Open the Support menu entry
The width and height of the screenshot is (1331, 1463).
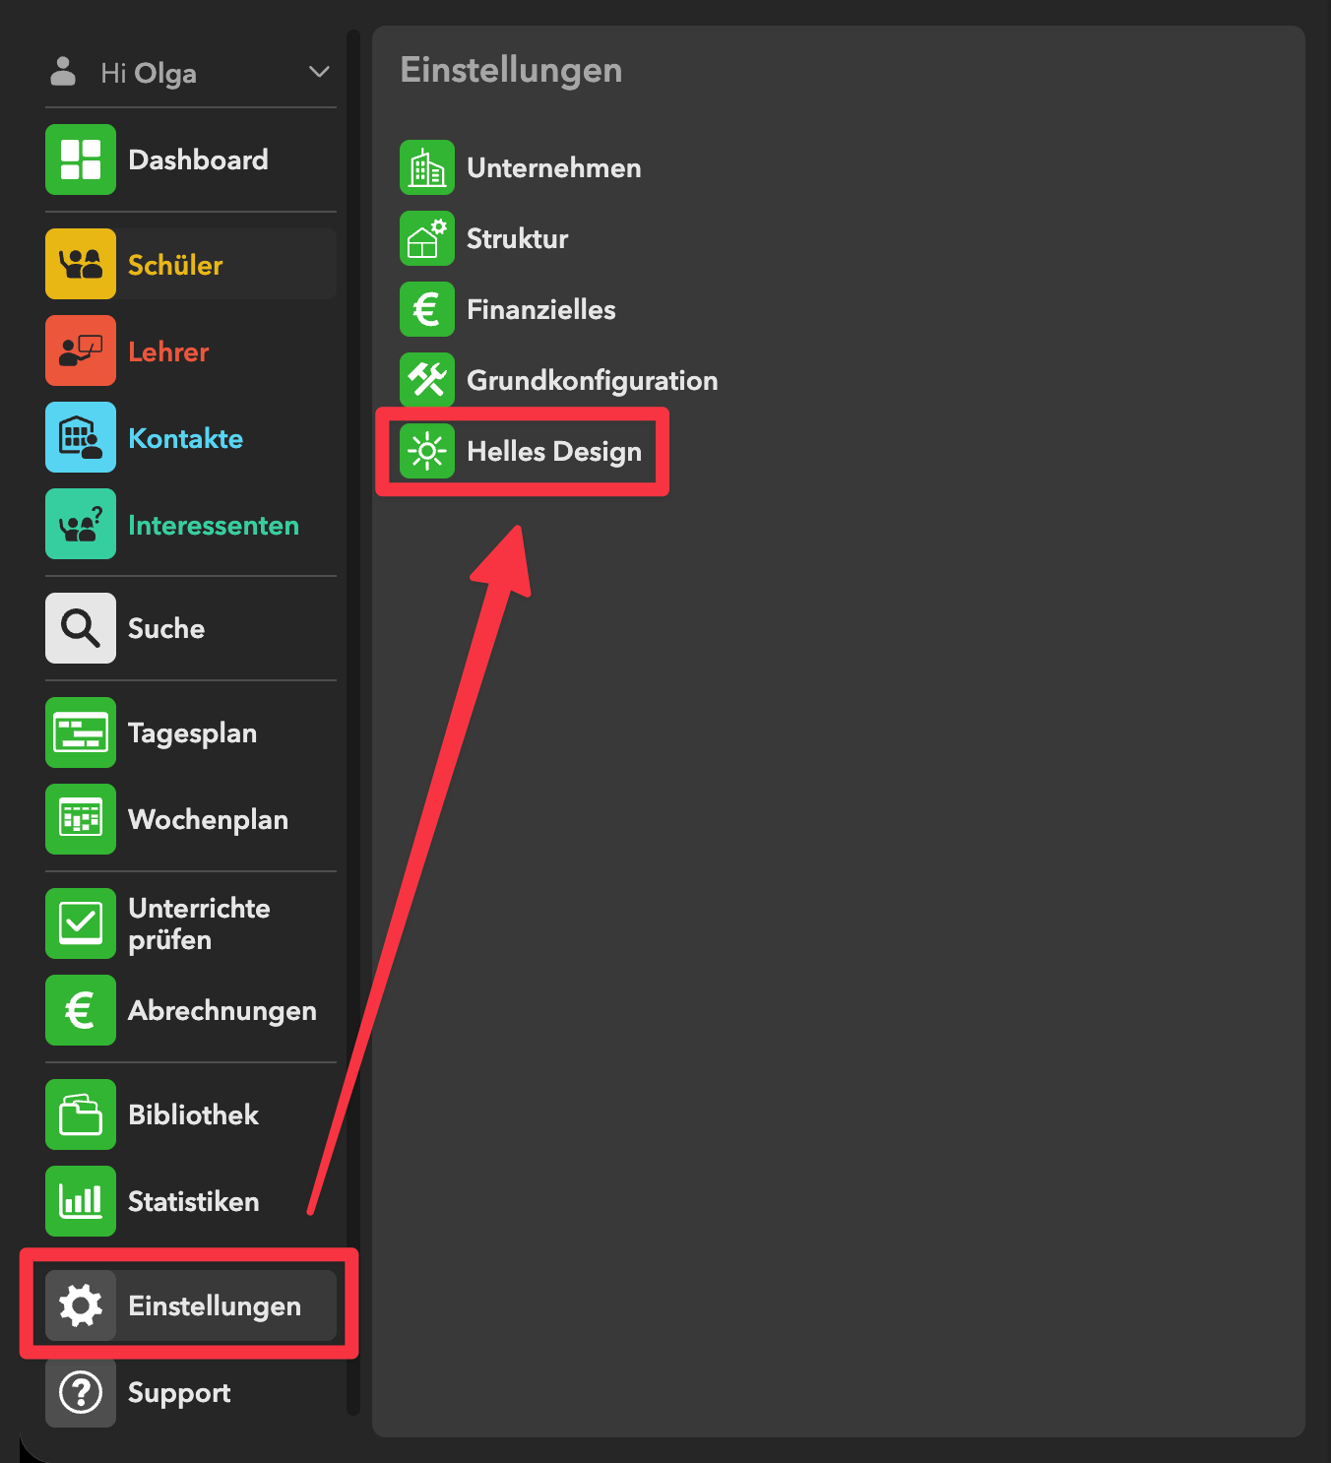pyautogui.click(x=179, y=1392)
